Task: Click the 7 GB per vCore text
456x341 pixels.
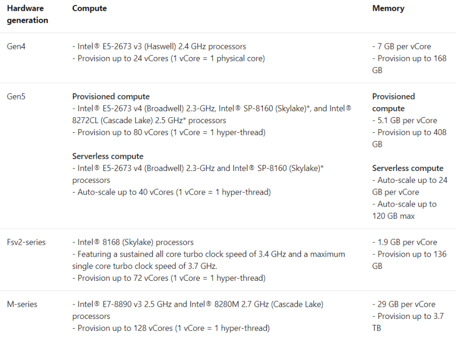Action: coord(402,46)
